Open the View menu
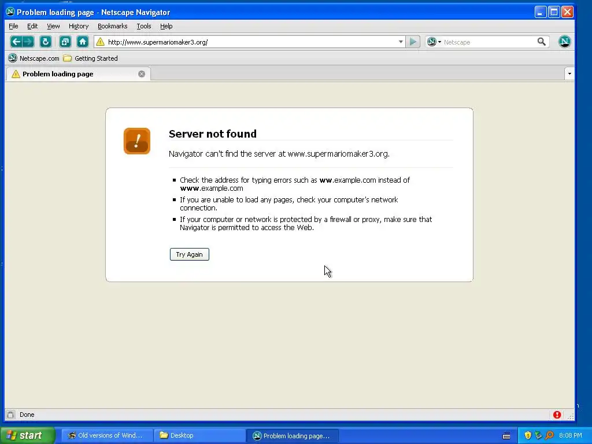Screen dimensions: 592x444 point(53,26)
